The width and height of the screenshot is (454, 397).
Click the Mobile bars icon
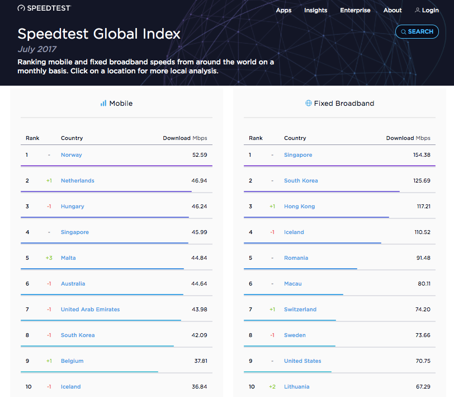pos(103,103)
